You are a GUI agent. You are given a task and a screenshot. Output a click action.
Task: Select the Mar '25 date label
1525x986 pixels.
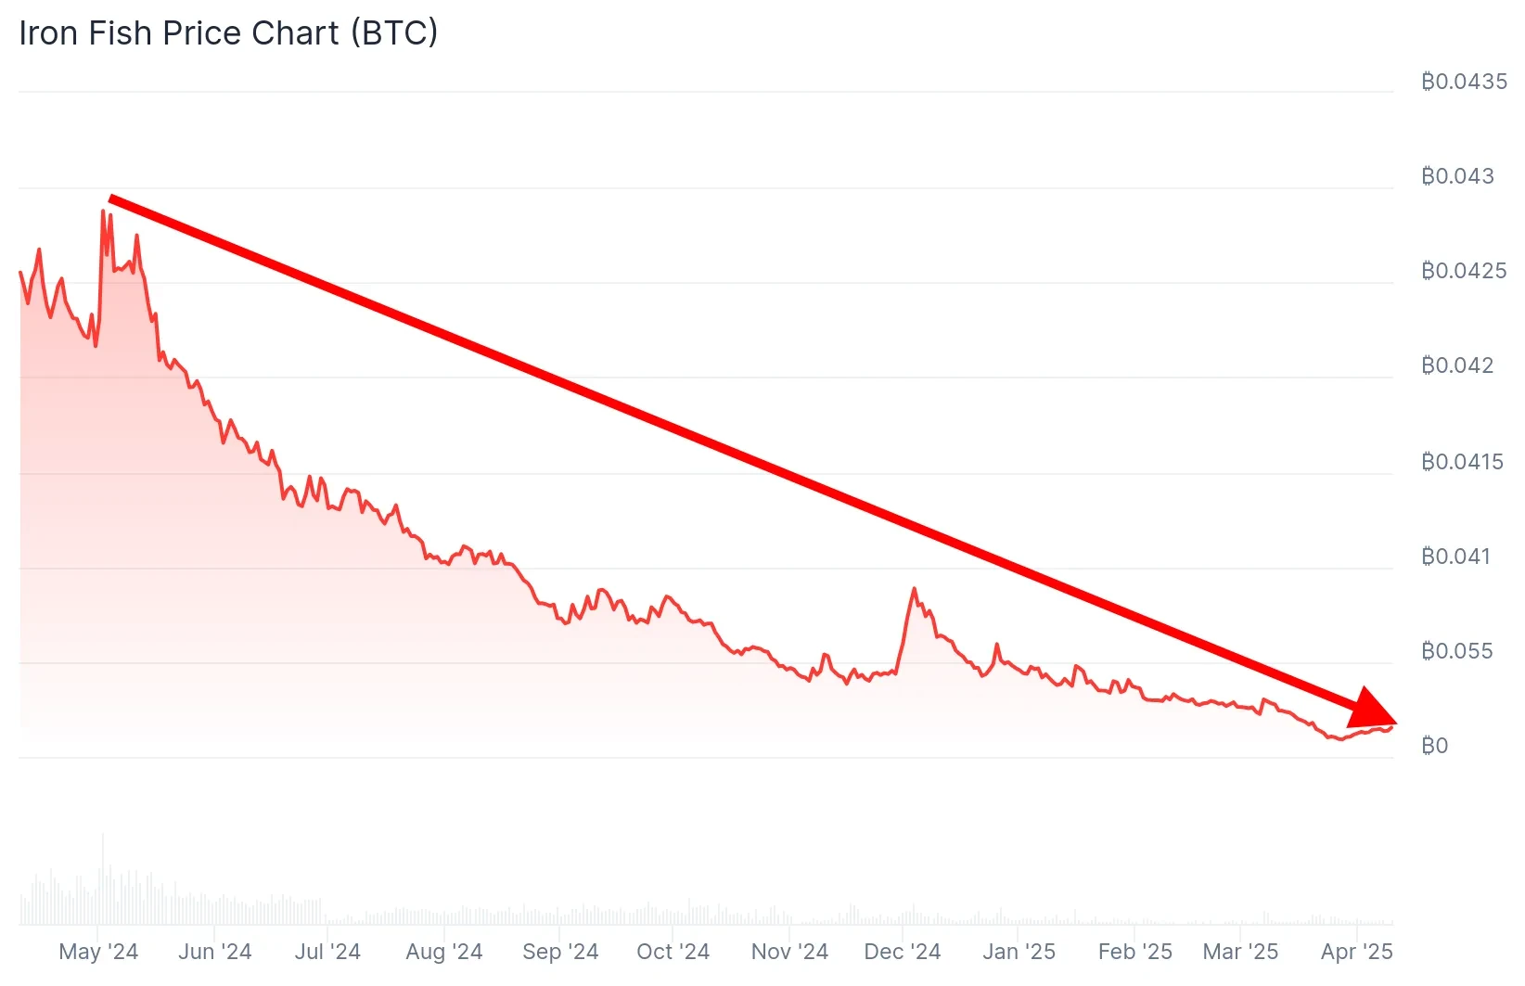(1241, 952)
